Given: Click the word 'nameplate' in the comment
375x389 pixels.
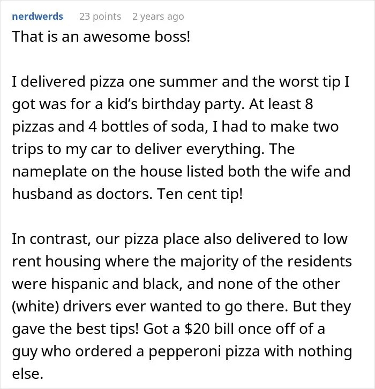Looking at the screenshot, I should [x=49, y=171].
